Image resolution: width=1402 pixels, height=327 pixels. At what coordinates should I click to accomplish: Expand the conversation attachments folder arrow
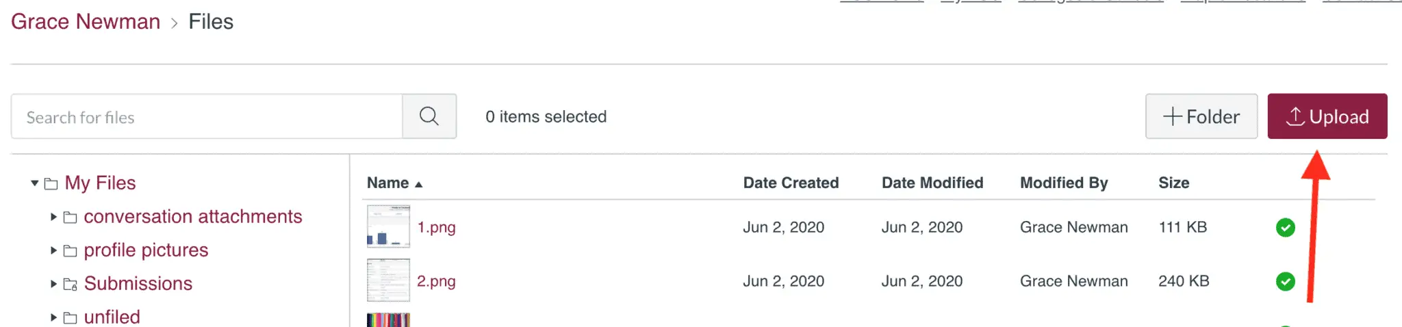click(53, 217)
